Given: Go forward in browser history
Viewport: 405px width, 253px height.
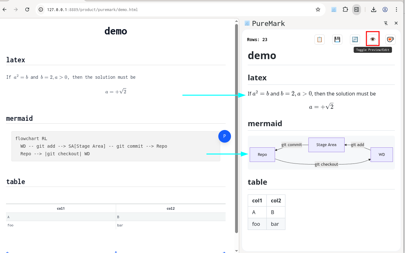Looking at the screenshot, I should point(16,9).
